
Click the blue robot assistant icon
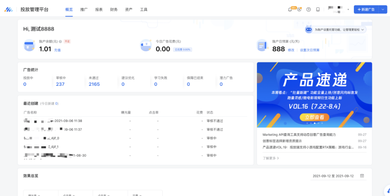309,29
